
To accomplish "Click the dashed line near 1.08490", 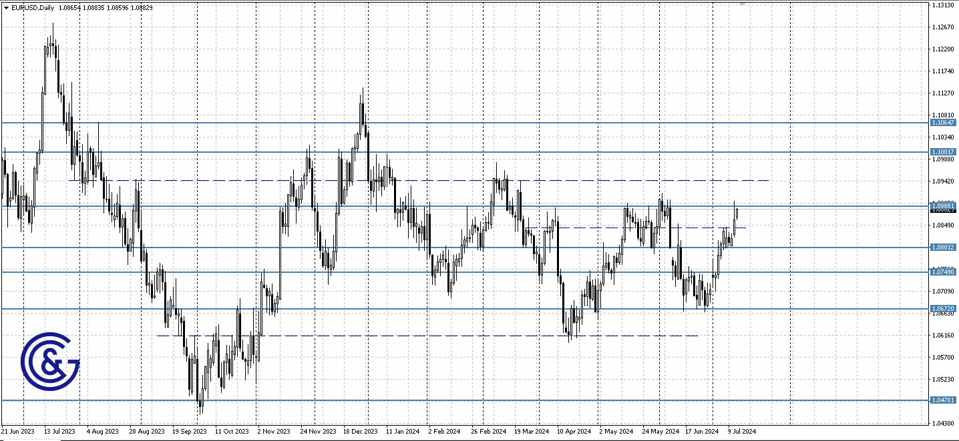I will point(634,226).
